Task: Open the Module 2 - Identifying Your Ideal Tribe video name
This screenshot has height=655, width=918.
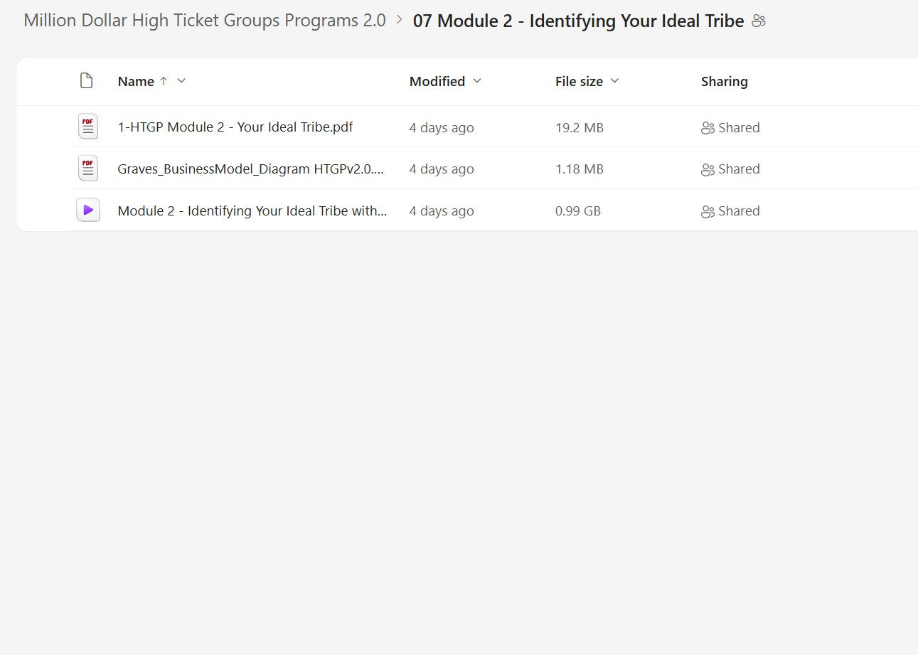Action: (x=252, y=211)
